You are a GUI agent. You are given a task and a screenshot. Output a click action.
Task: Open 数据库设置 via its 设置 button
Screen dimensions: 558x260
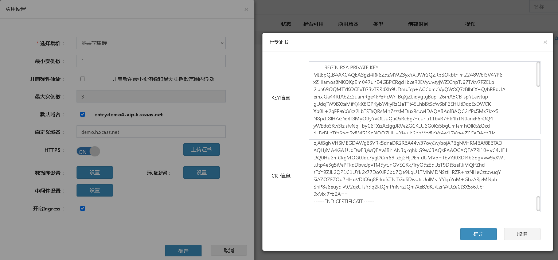(95, 172)
